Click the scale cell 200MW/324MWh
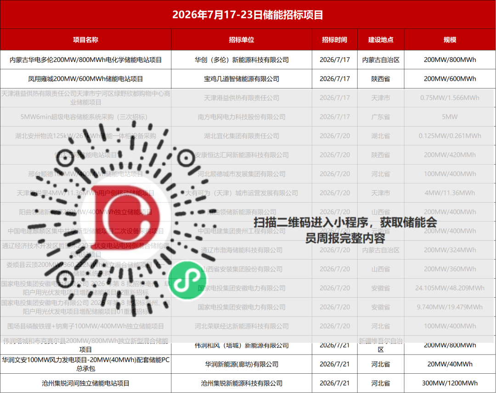Image resolution: width=496 pixels, height=393 pixels. 450,250
